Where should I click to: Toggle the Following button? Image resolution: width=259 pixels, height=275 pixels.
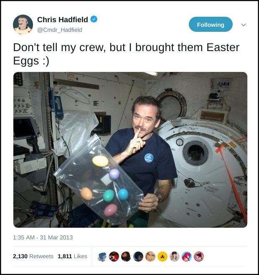tap(211, 24)
